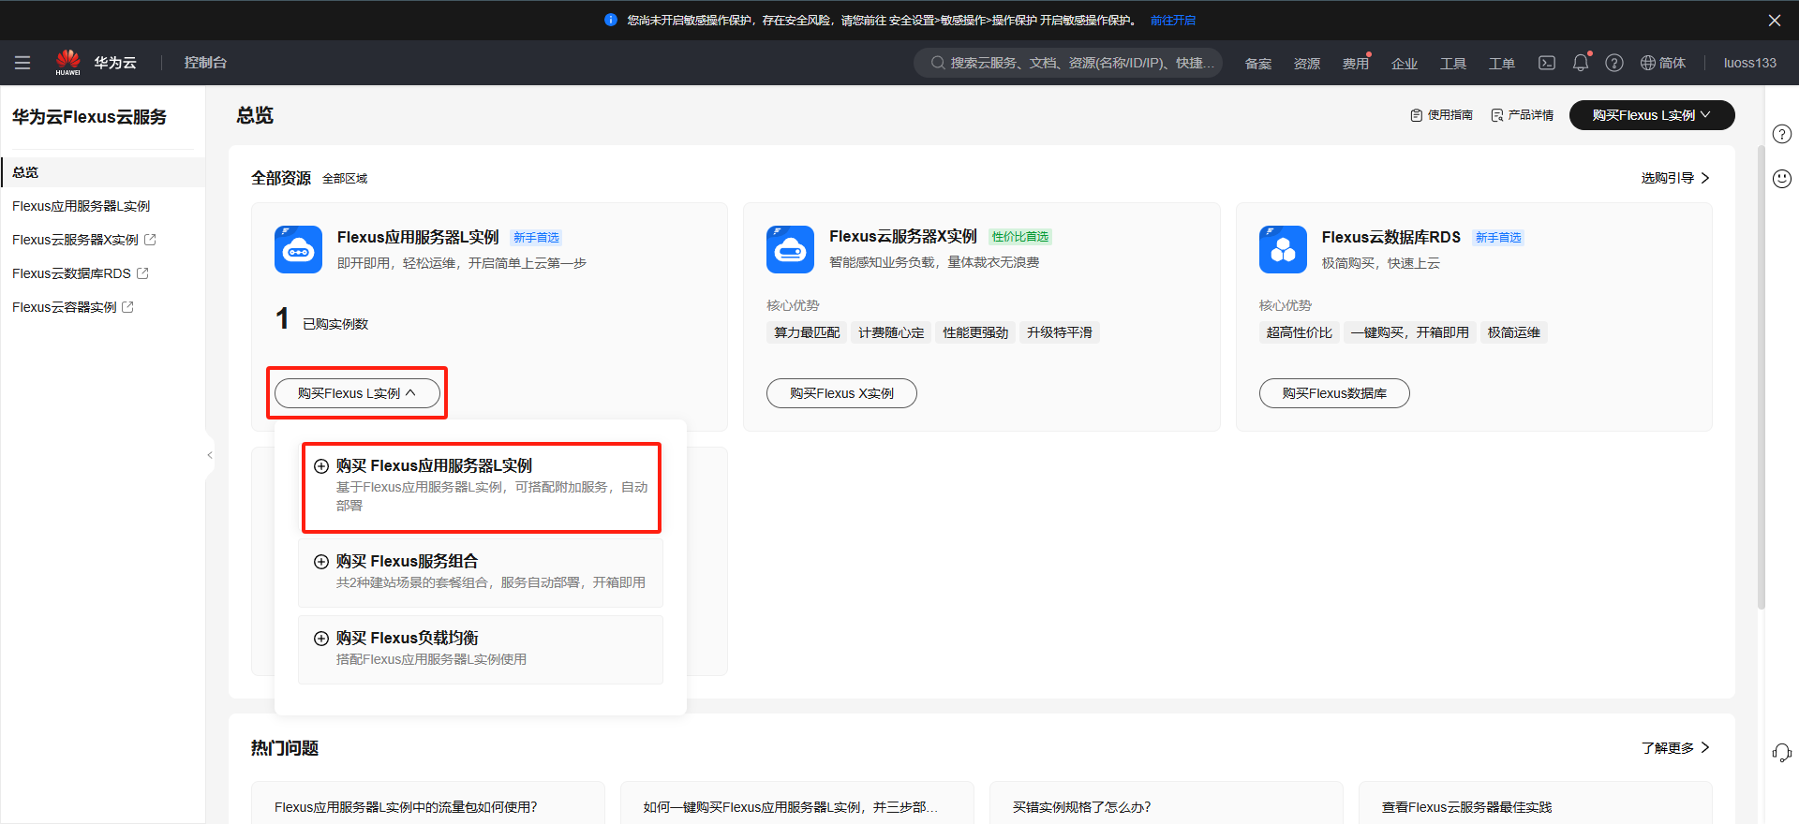Viewport: 1799px width, 824px height.
Task: Collapse the left sidebar panel
Action: click(x=210, y=455)
